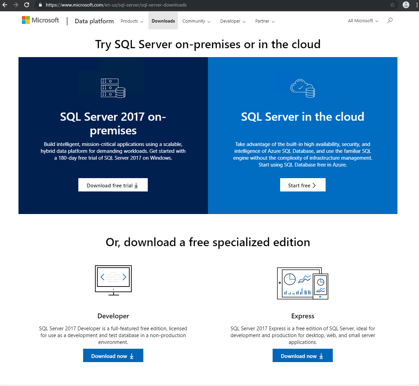This screenshot has height=386, width=419.
Task: Open the browser profile avatar
Action: click(406, 5)
